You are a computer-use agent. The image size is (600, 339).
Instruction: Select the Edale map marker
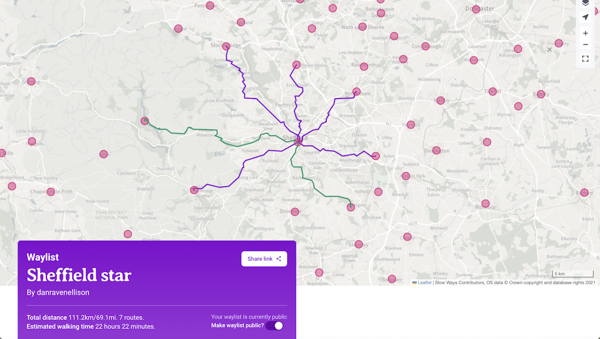tap(103, 154)
